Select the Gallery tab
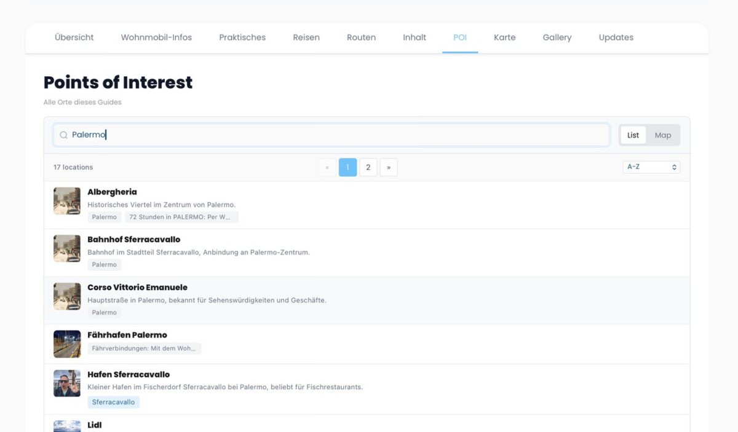Image resolution: width=738 pixels, height=432 pixels. (557, 37)
